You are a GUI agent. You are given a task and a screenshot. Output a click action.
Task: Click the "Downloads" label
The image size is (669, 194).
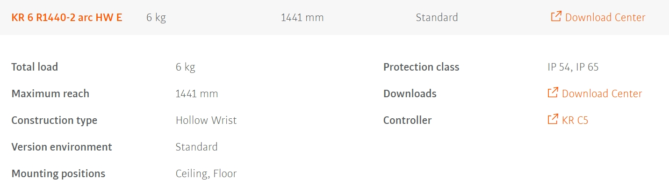(x=410, y=94)
